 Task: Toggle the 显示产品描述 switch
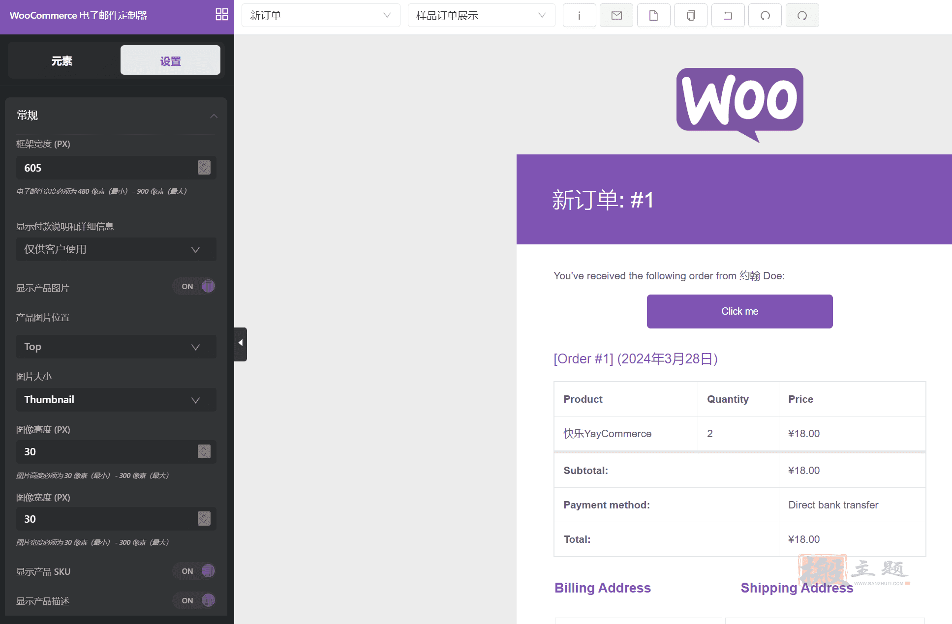pos(194,600)
